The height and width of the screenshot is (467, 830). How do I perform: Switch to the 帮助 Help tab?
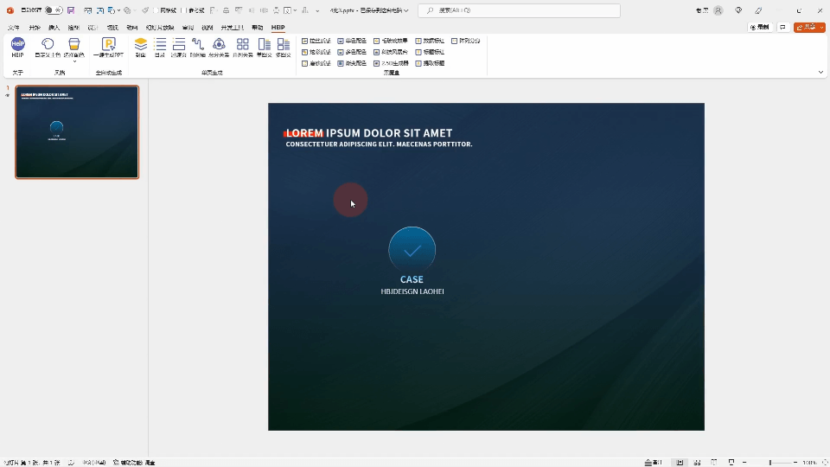[x=258, y=27]
